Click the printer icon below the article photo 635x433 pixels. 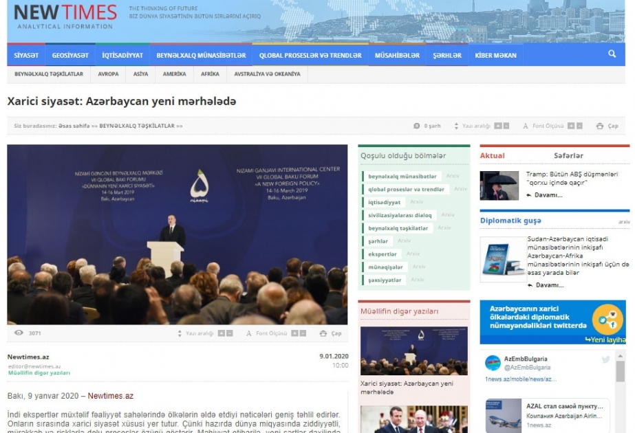pos(323,333)
